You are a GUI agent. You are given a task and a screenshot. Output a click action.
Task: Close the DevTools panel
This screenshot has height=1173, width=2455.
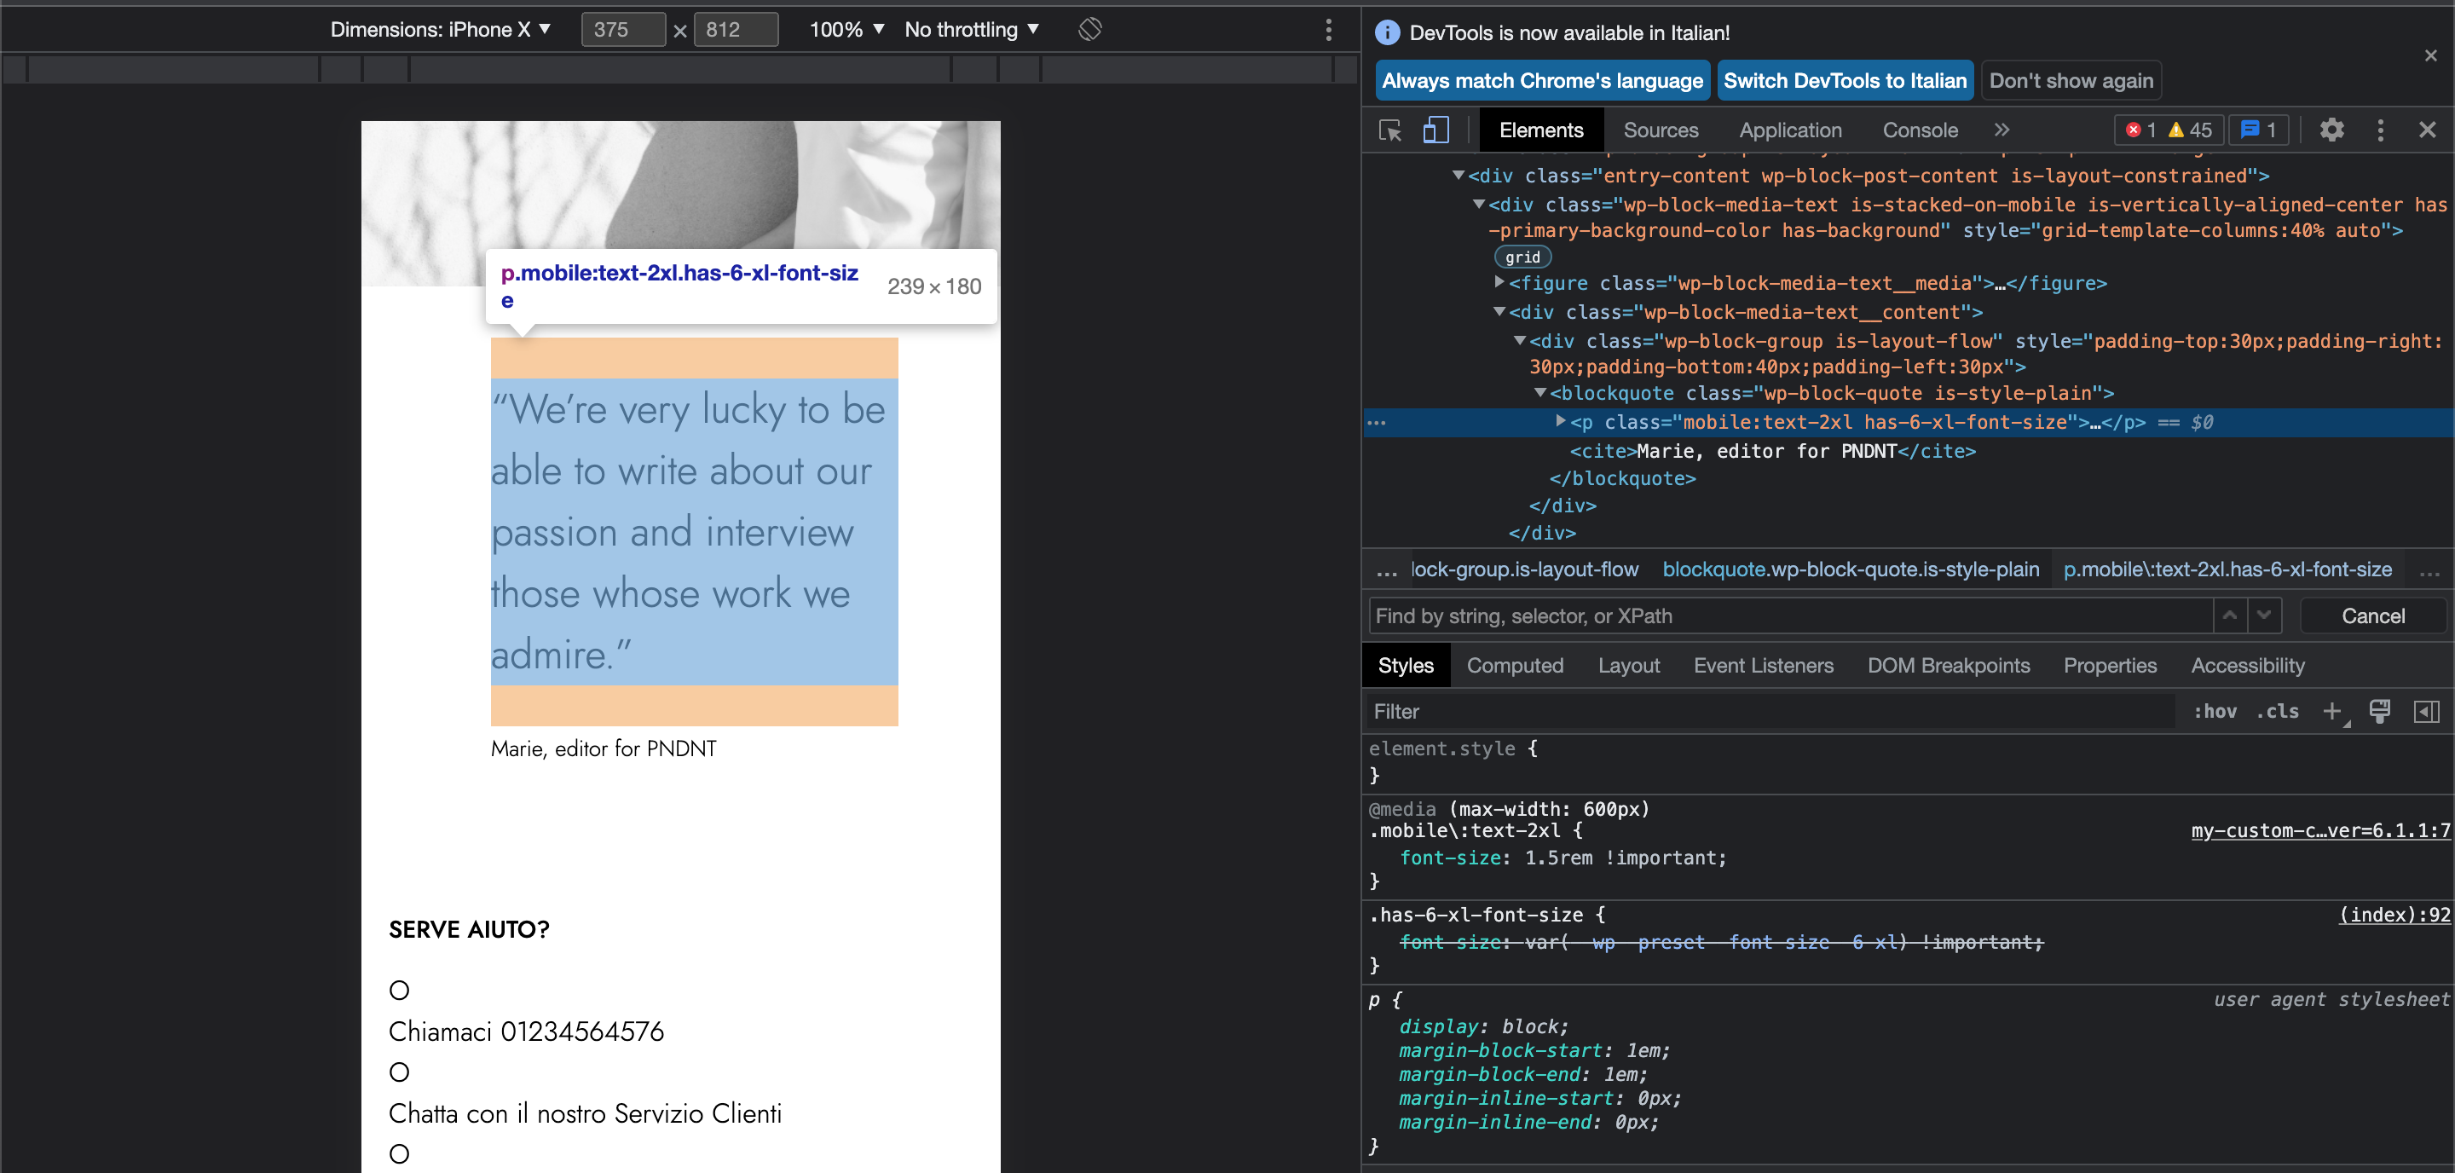(2428, 130)
